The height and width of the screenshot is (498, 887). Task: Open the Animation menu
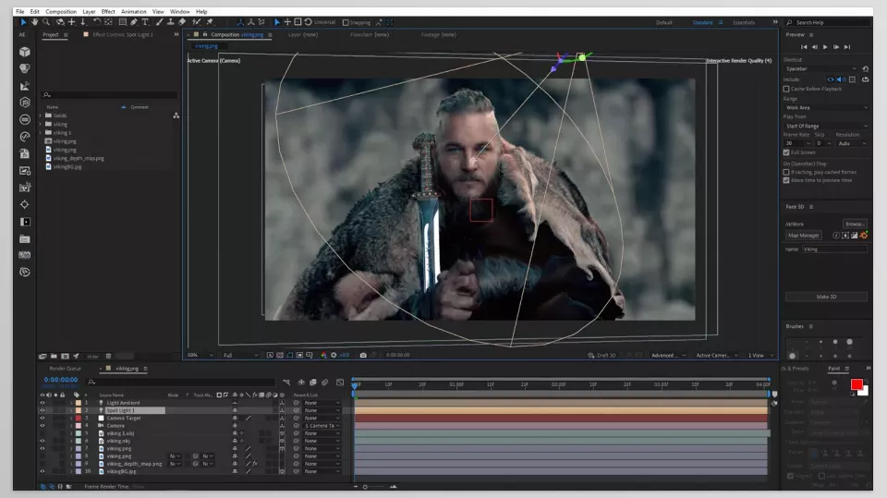click(x=133, y=11)
